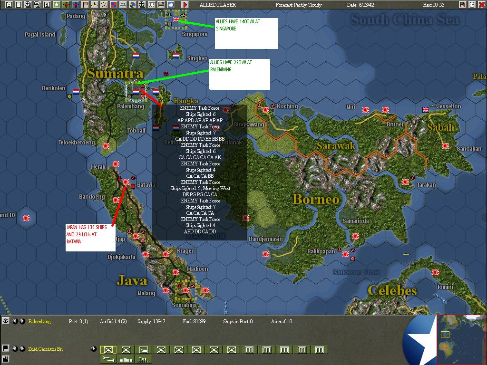Screen dimensions: 487x365
Task: Click the green and red flag icon
Action: [463, 5]
